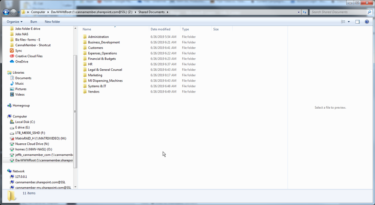Screen dimensions: 375x205
Task: Select Computer in the navigation tree
Action: (20, 116)
